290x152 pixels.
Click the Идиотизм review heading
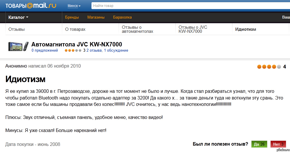click(25, 79)
